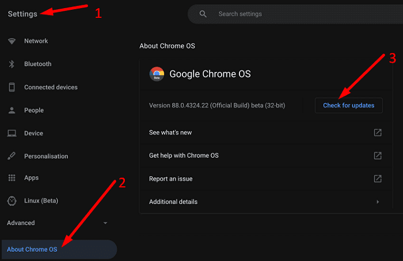Expand Additional details chevron
This screenshot has width=403, height=261.
378,202
